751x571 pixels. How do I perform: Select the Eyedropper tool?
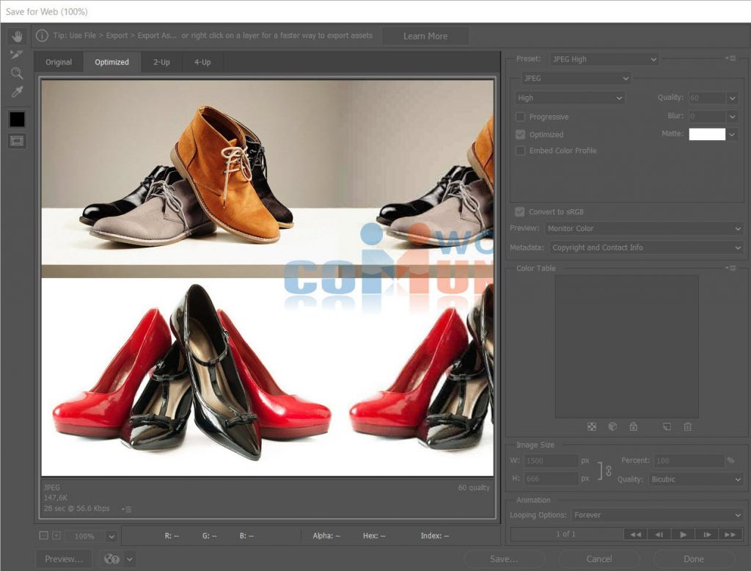point(17,92)
